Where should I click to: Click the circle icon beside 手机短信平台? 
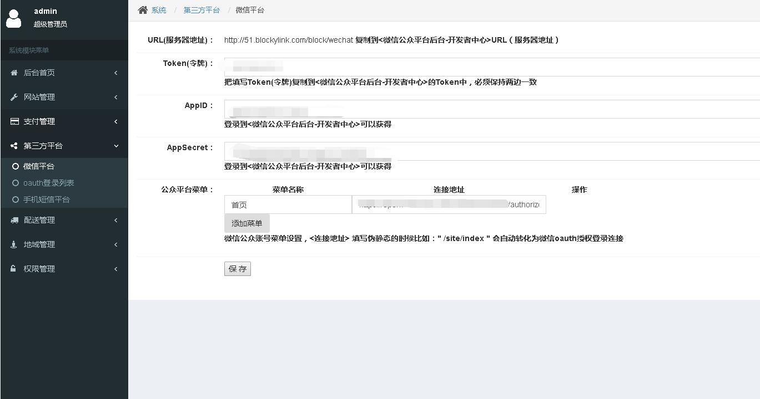click(x=16, y=199)
